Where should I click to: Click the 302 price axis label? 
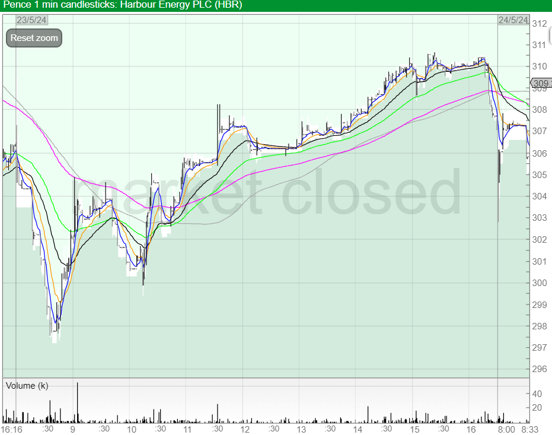click(540, 240)
